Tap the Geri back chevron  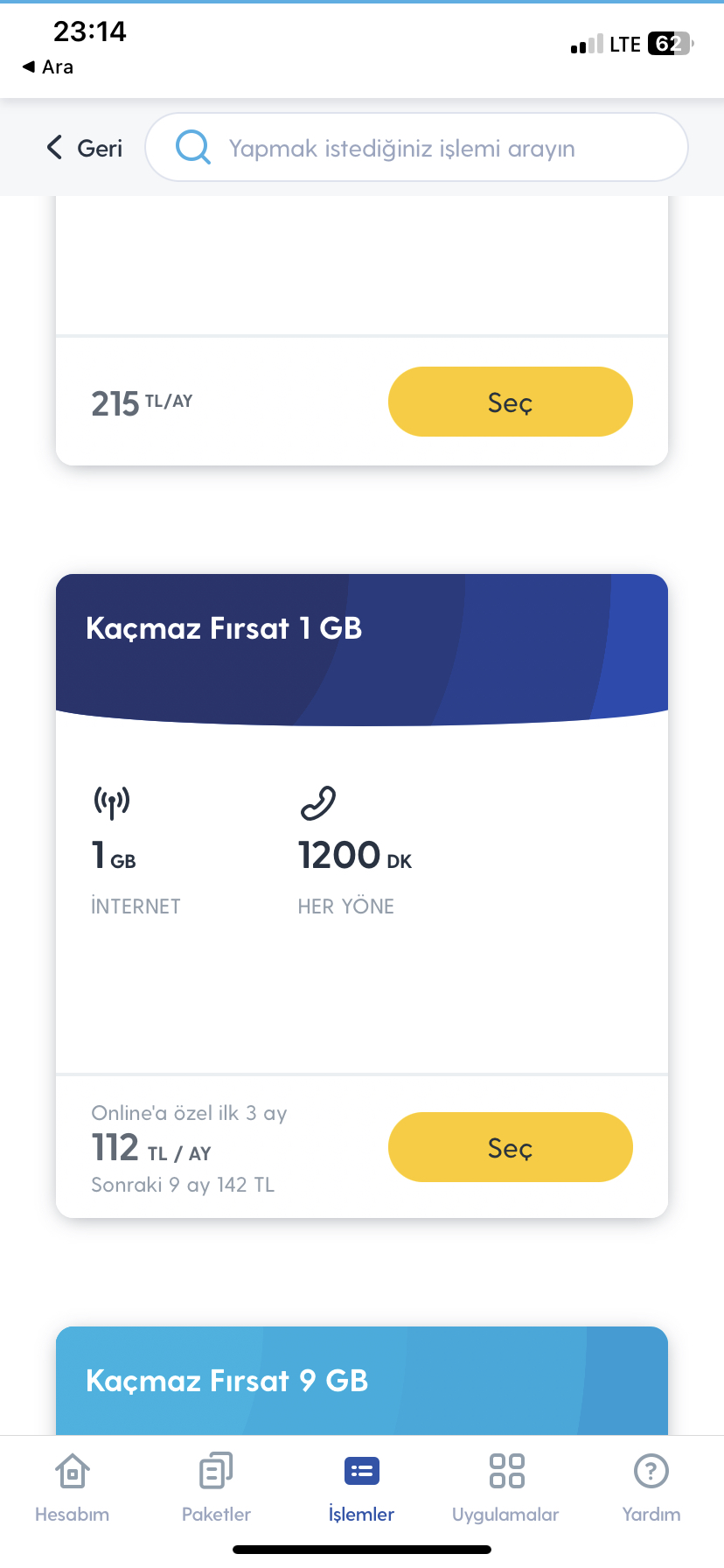(x=54, y=148)
